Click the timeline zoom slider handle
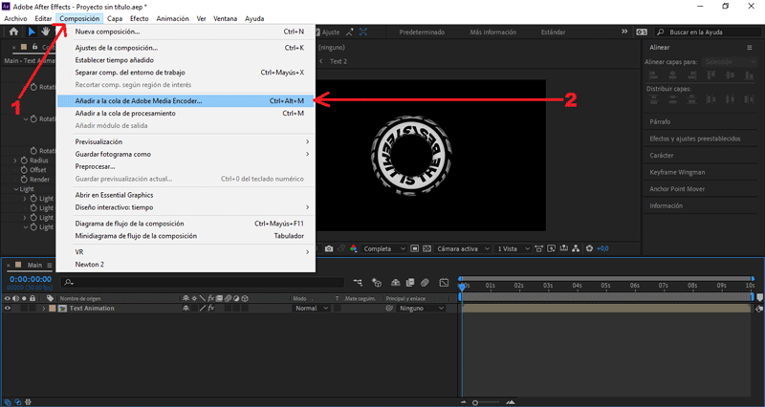 475,402
